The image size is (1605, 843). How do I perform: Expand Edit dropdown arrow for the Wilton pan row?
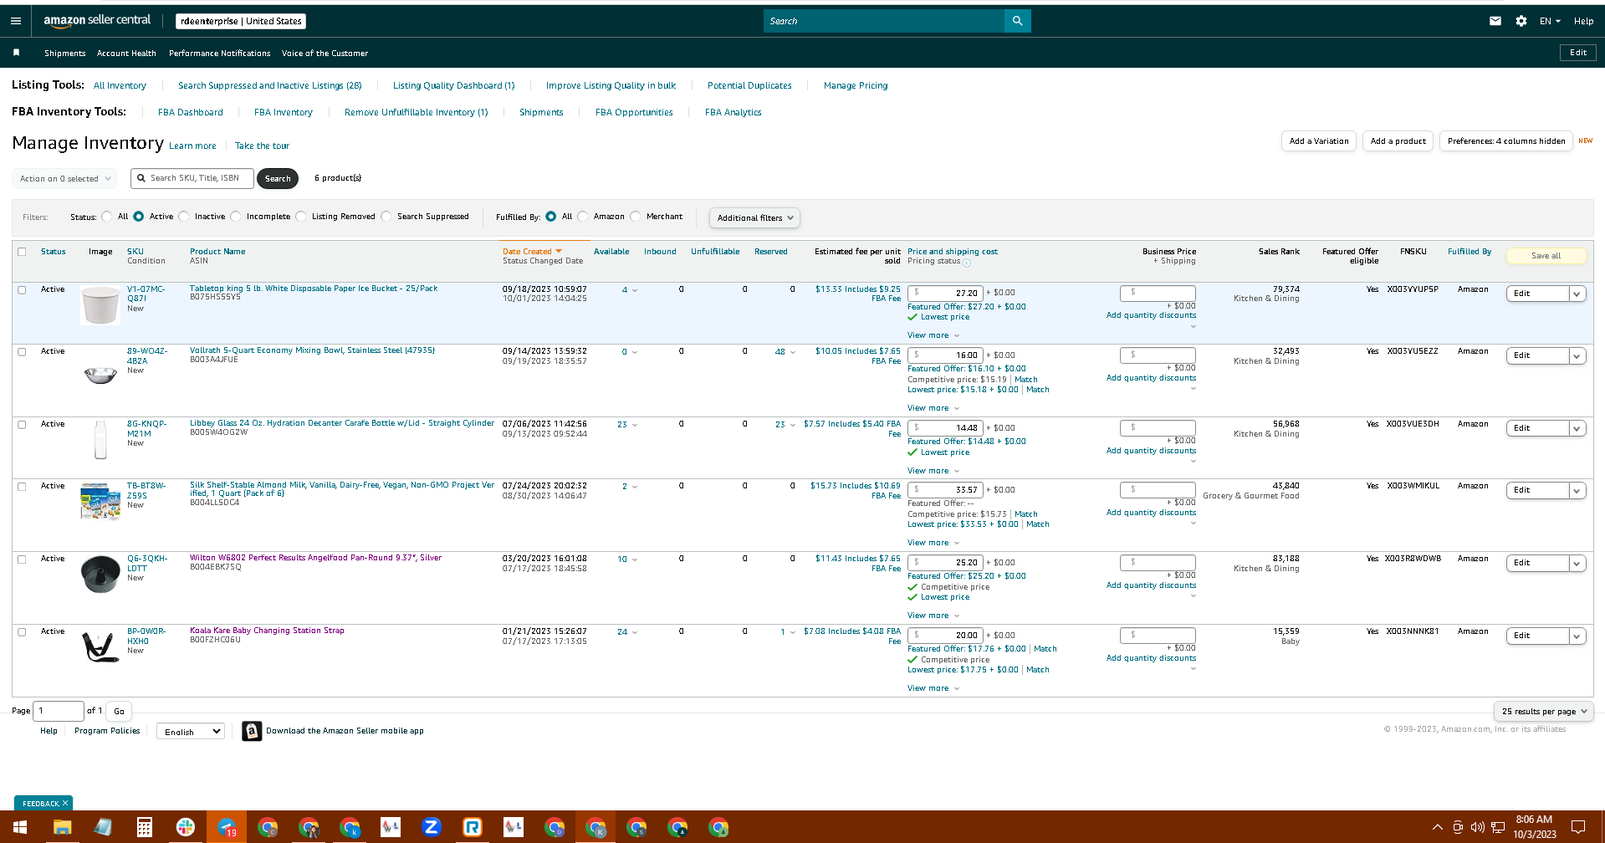pyautogui.click(x=1577, y=563)
